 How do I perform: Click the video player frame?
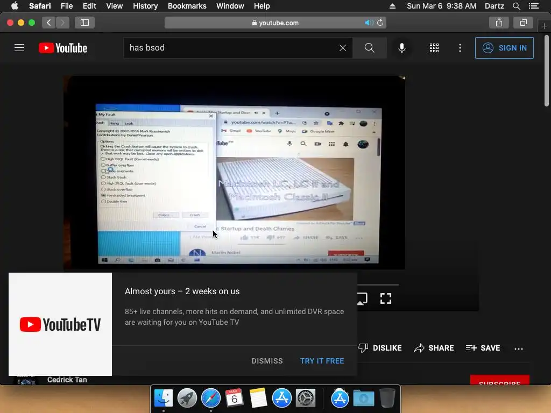(234, 173)
